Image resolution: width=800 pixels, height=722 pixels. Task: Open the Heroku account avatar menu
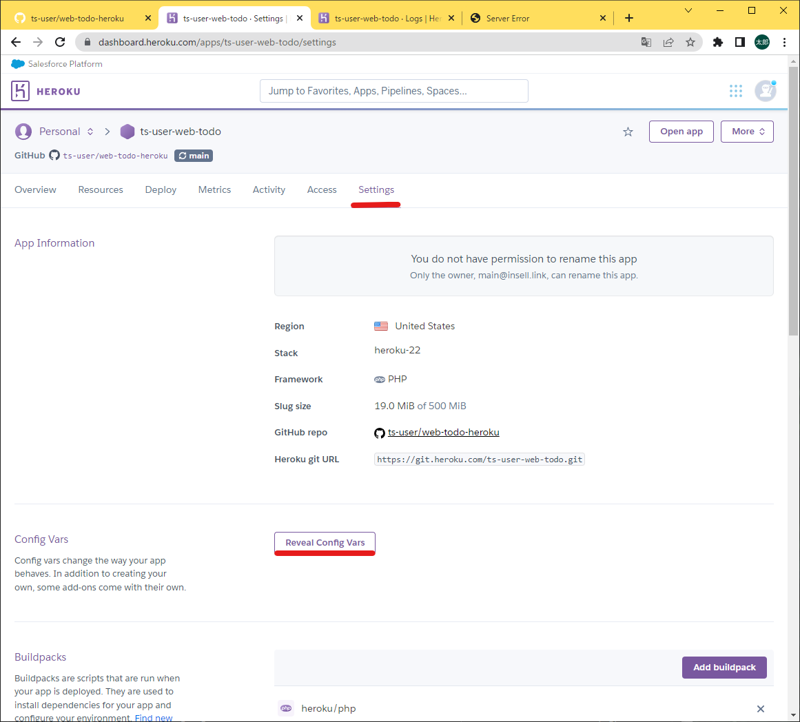[x=766, y=91]
